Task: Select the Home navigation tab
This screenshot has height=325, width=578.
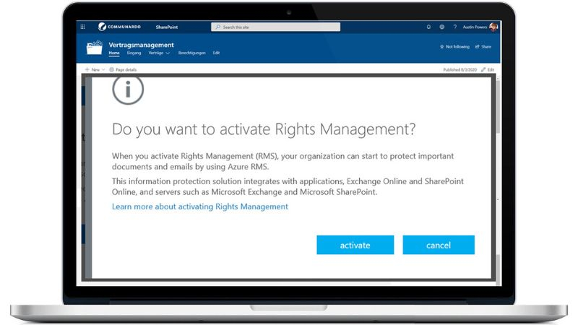Action: pyautogui.click(x=114, y=53)
